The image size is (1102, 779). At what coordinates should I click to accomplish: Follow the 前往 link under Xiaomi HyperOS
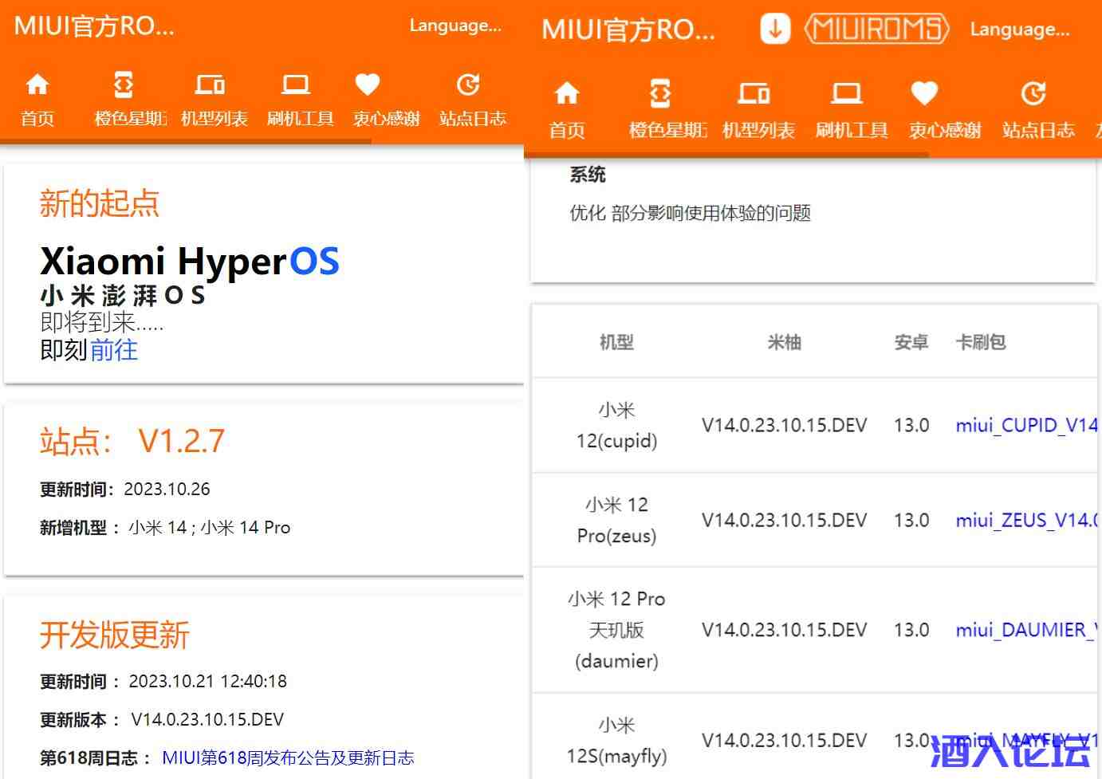[113, 350]
